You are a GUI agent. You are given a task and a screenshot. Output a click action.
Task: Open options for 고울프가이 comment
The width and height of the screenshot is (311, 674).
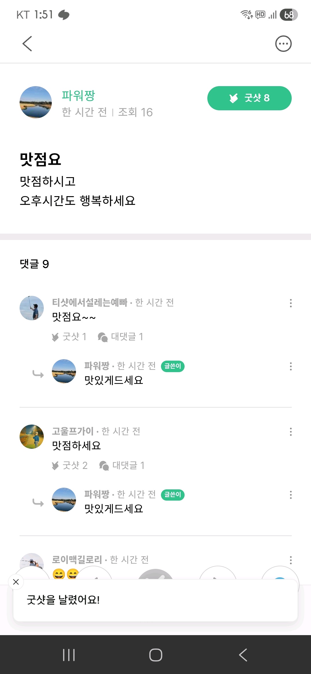click(x=291, y=432)
